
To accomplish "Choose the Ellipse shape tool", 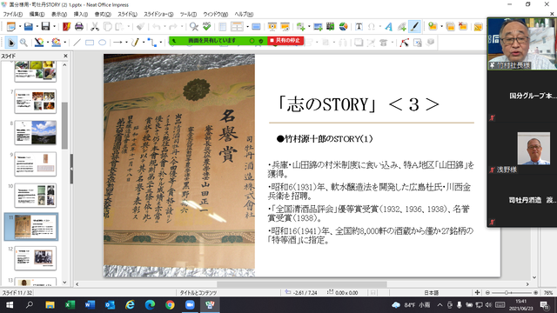I will 103,43.
